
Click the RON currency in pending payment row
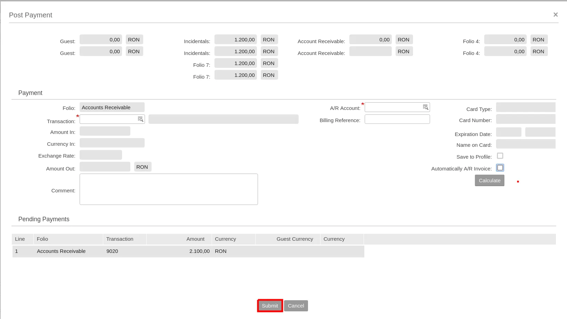pyautogui.click(x=221, y=251)
